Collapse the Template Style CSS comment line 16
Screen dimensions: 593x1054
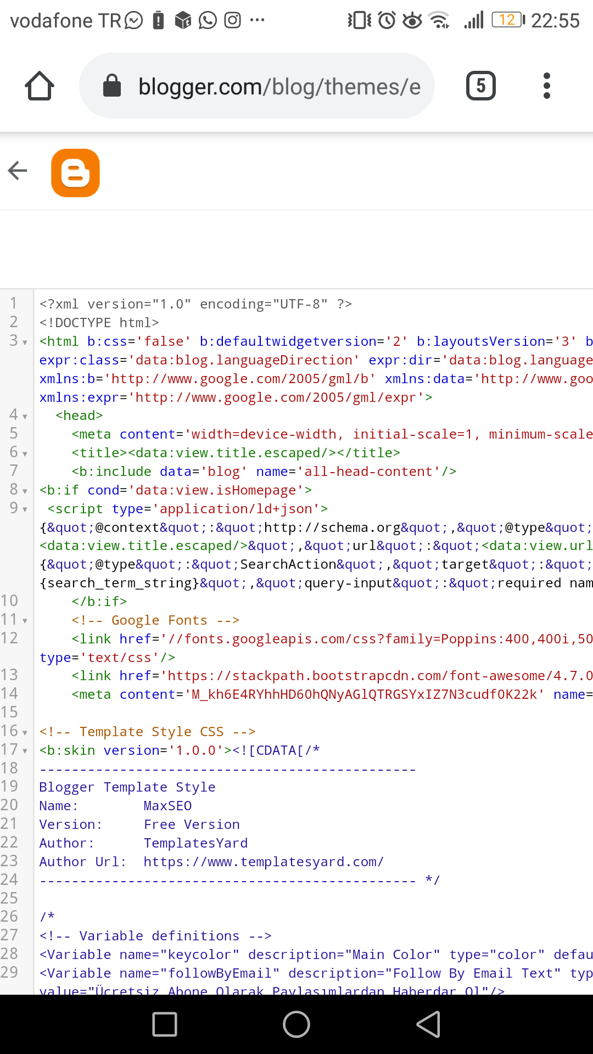click(25, 733)
